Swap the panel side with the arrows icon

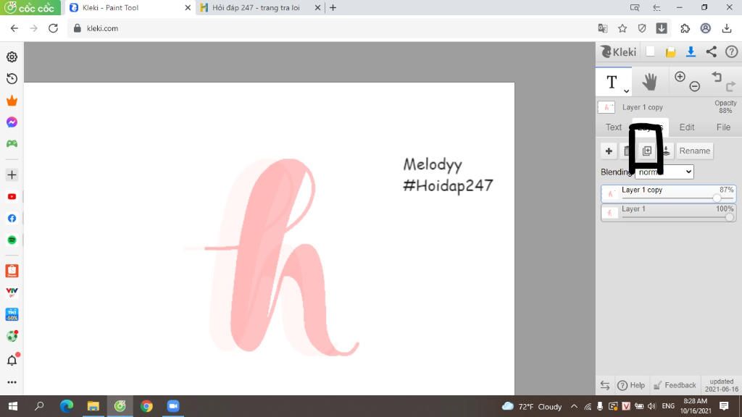click(x=605, y=385)
